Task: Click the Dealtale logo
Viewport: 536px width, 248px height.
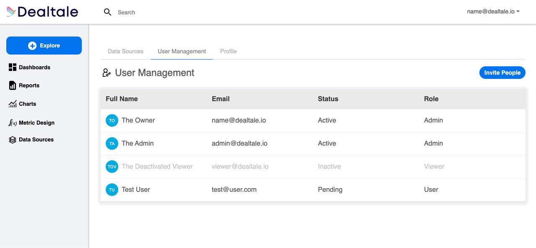Action: tap(42, 12)
